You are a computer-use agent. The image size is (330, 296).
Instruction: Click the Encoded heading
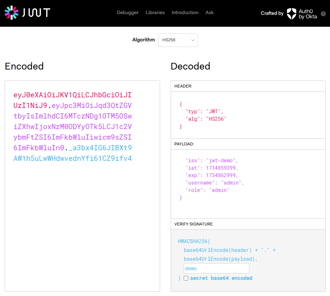(x=24, y=66)
